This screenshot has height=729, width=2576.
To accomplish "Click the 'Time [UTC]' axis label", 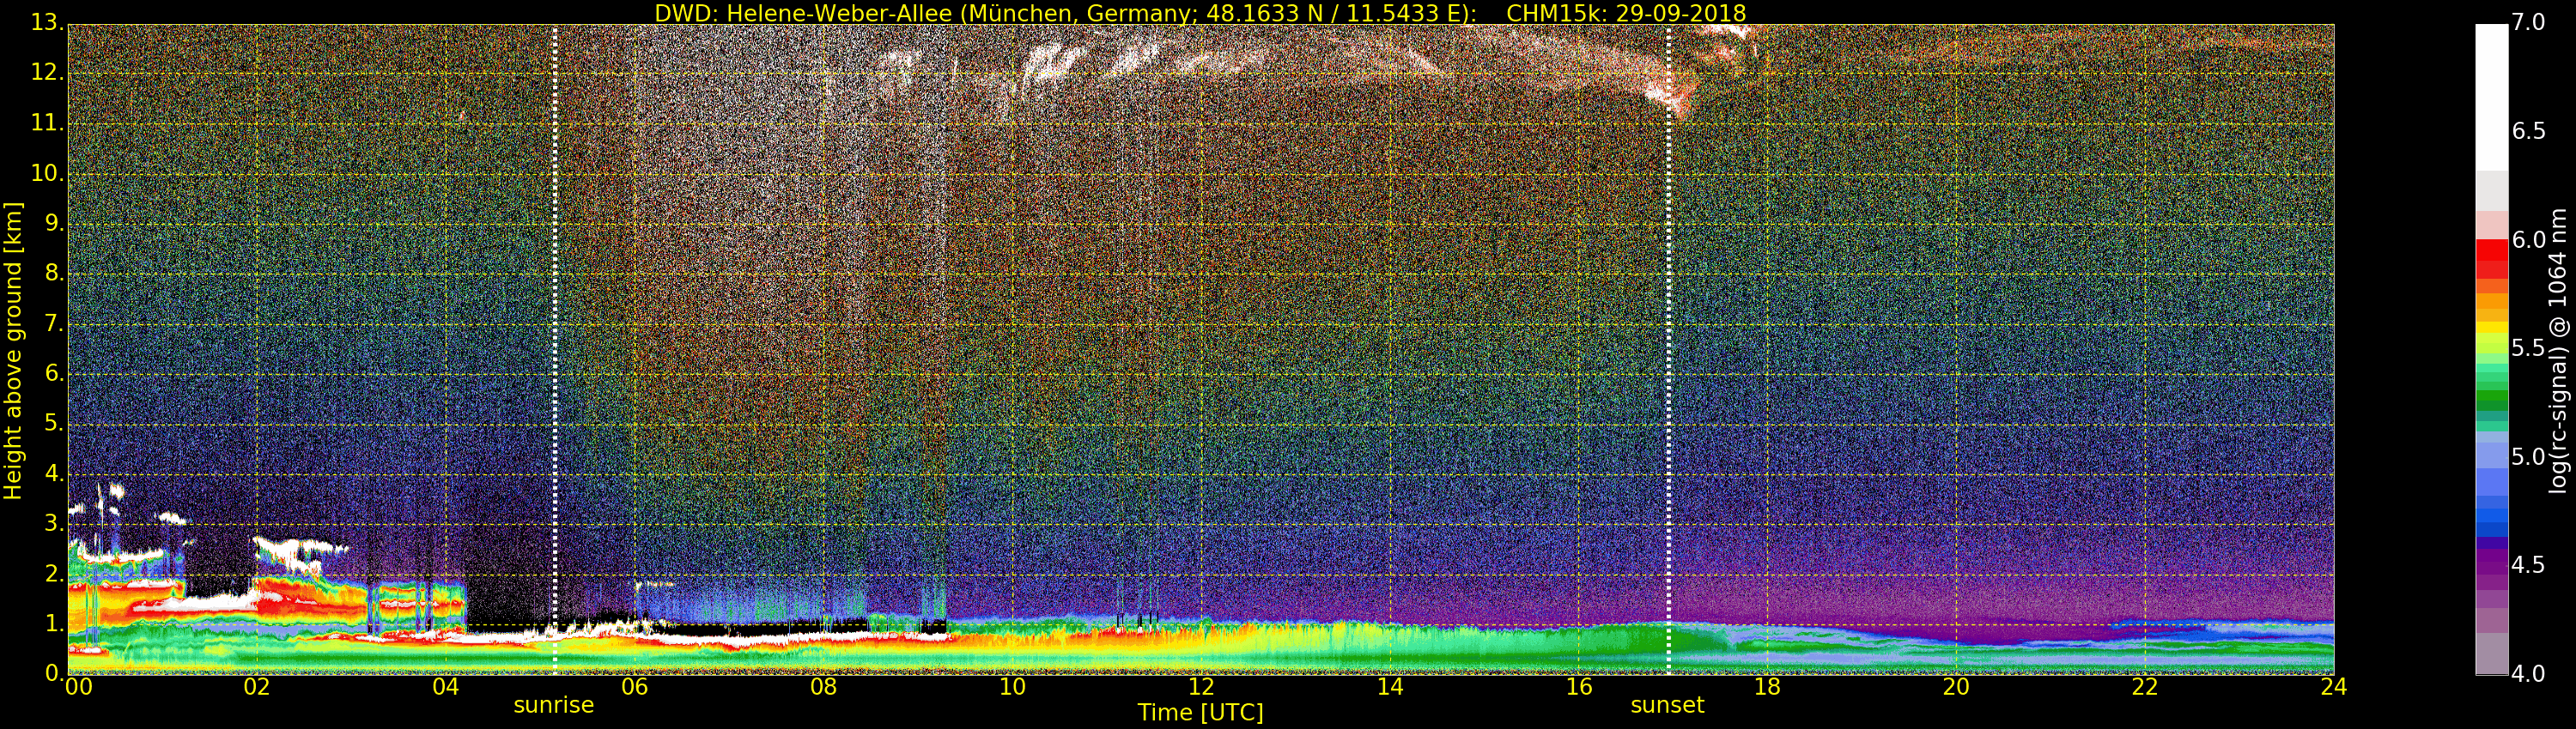I will coord(1200,713).
